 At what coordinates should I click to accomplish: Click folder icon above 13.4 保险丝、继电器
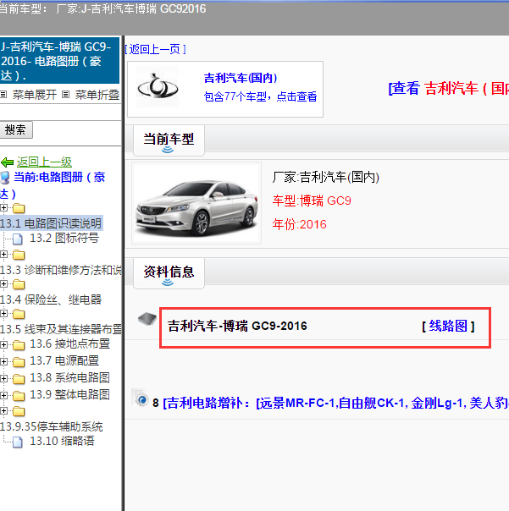point(19,284)
